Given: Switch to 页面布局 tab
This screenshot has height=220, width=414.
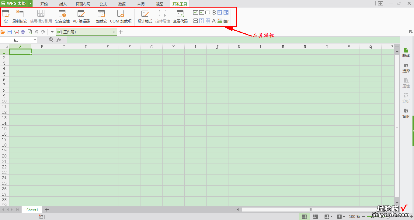Looking at the screenshot, I should tap(83, 4).
